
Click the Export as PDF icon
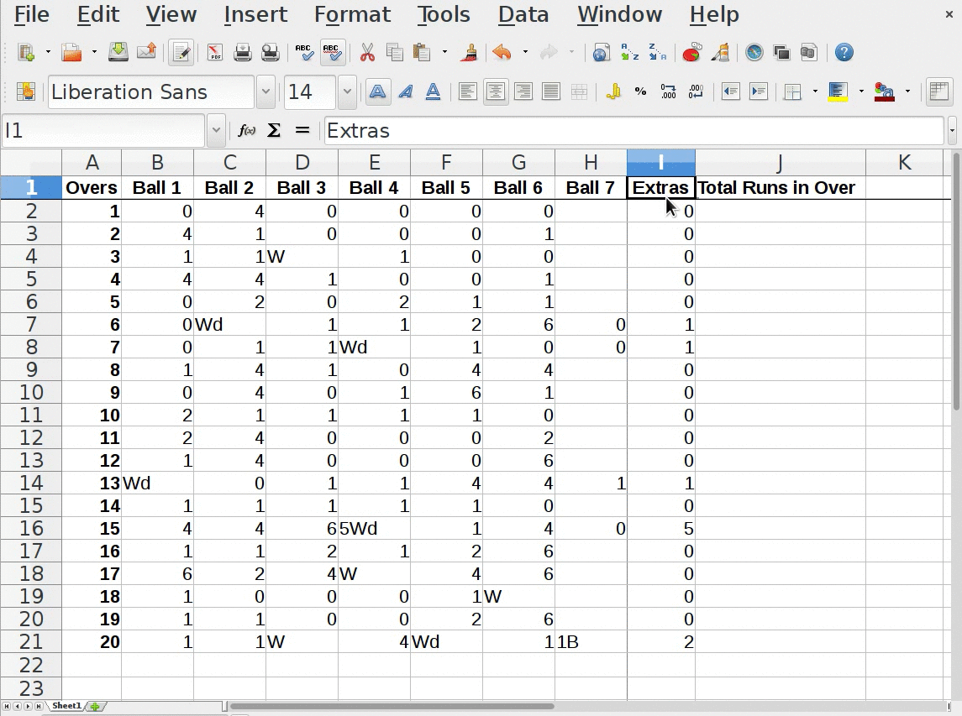pos(215,53)
